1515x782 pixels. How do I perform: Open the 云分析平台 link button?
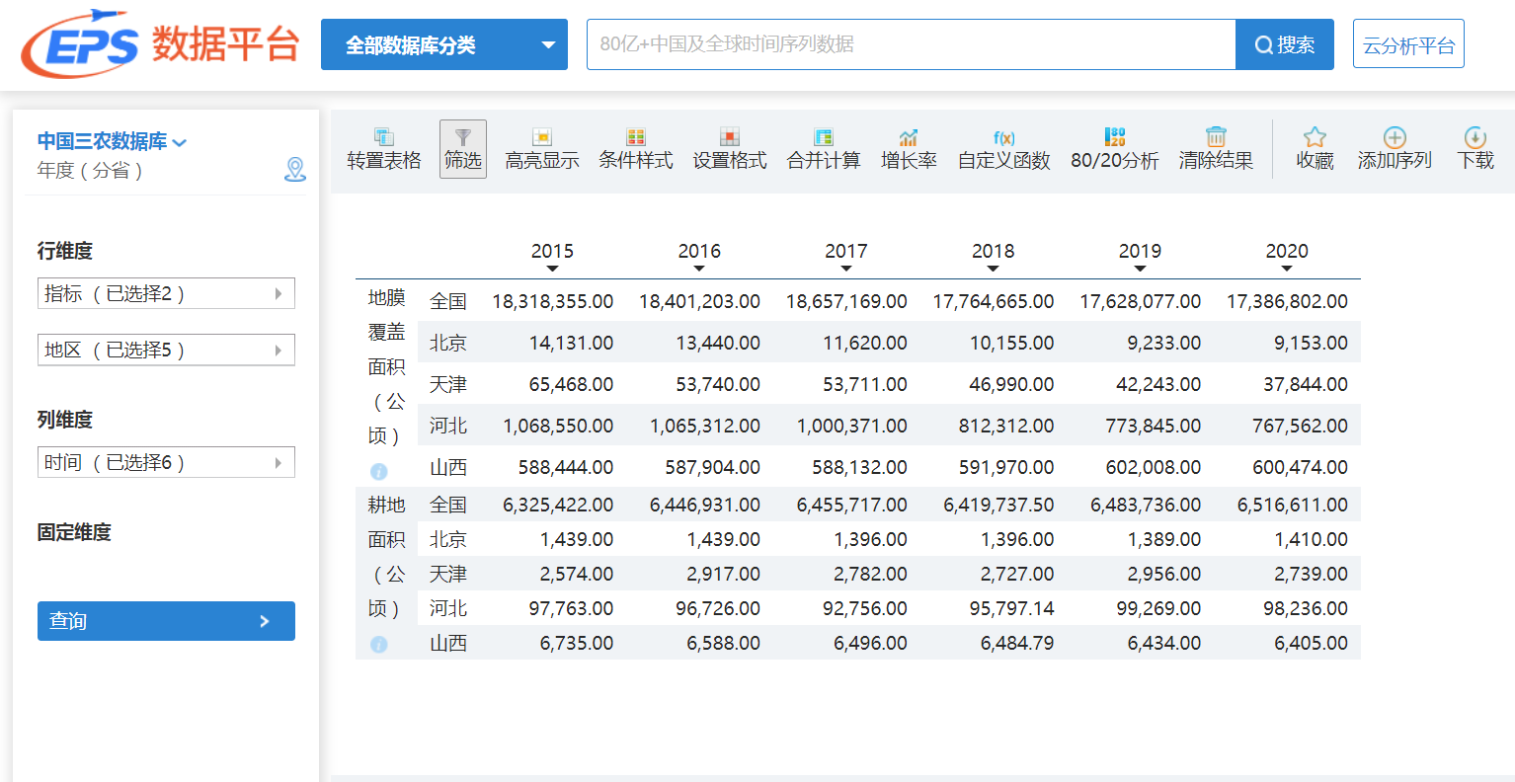1408,44
